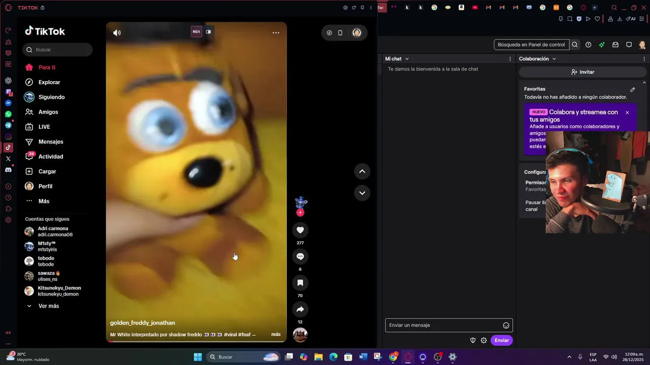
Task: Open golden_freddy_jonathan creator profile
Action: (x=143, y=323)
